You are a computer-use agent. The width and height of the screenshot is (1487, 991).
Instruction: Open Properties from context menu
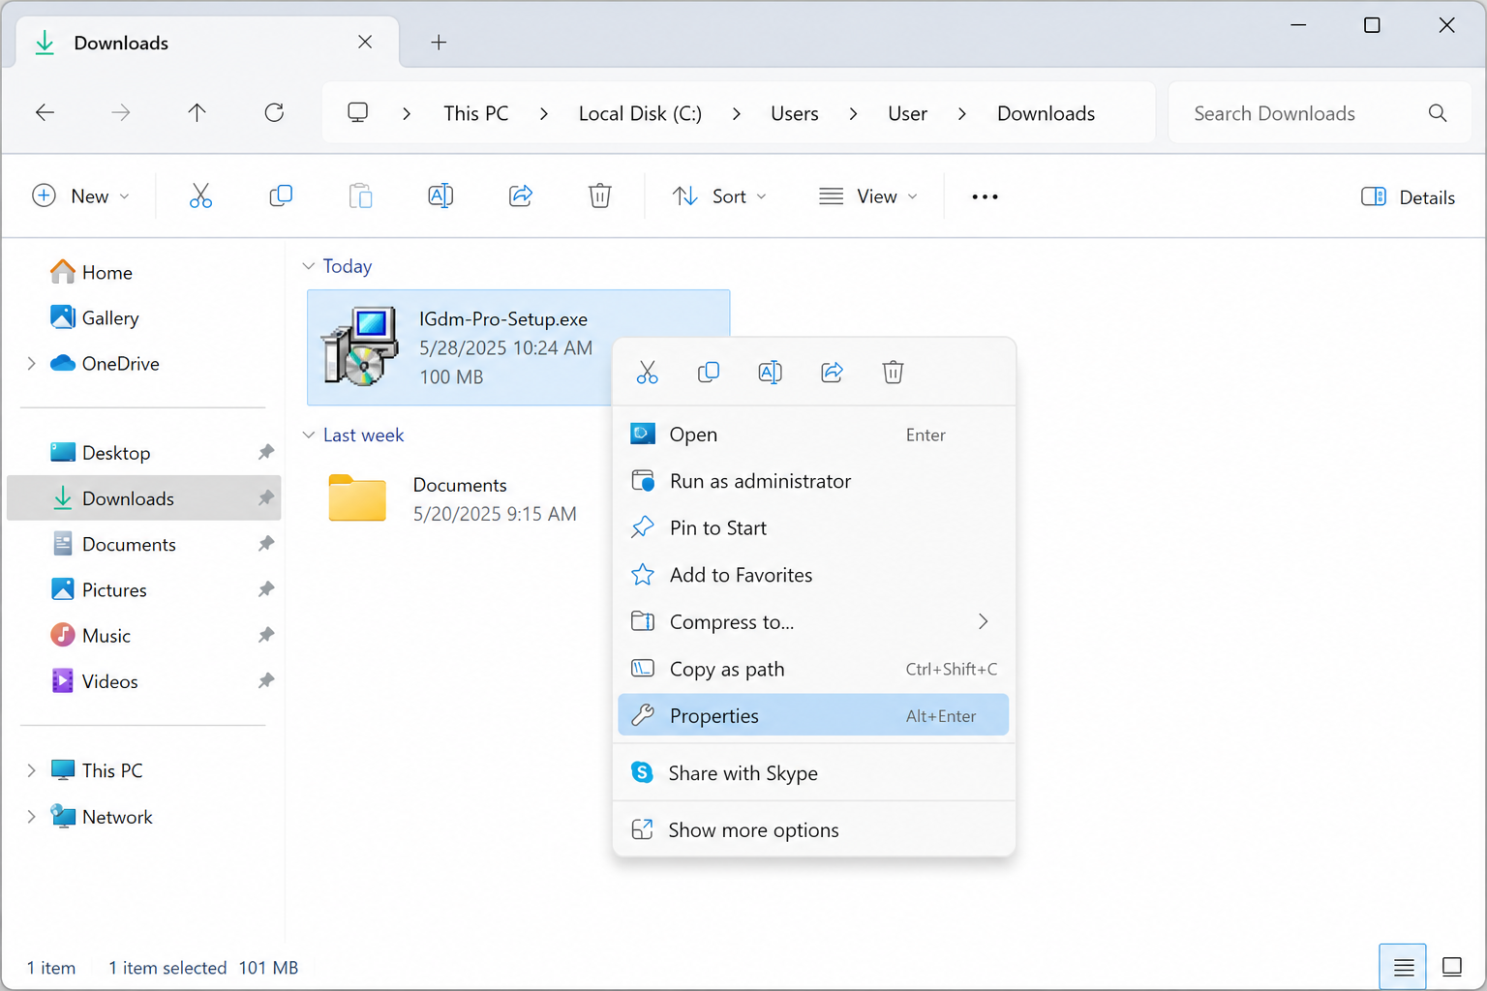(813, 716)
